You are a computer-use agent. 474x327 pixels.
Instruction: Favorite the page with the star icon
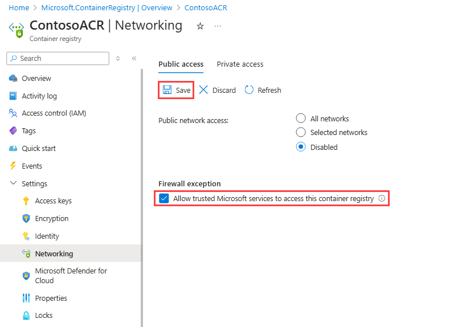(200, 26)
